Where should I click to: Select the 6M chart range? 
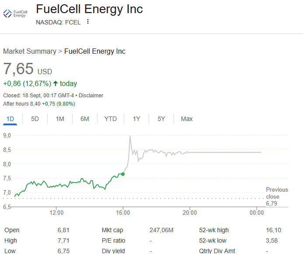click(85, 119)
